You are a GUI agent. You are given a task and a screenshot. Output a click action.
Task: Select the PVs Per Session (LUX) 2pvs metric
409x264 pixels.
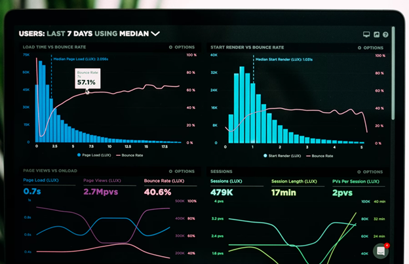tap(359, 189)
